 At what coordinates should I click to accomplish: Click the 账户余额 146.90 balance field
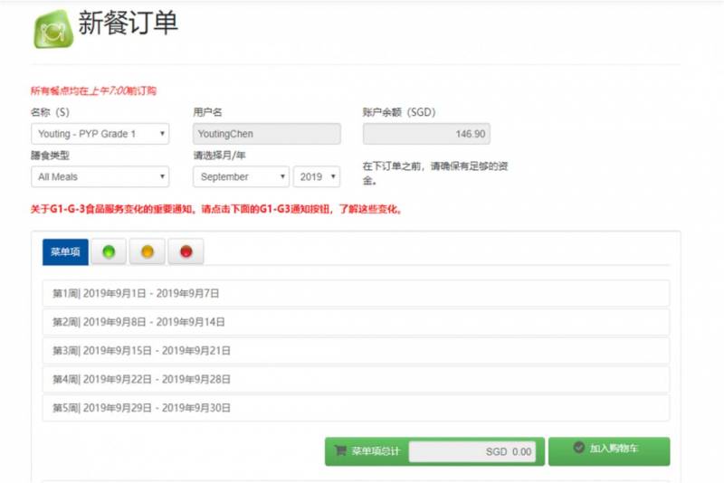click(x=426, y=134)
